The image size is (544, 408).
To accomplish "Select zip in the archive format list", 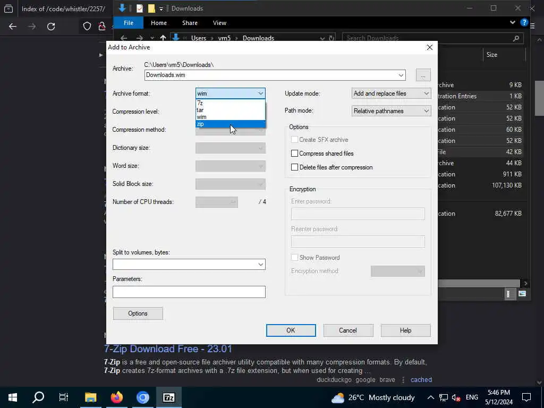I will point(231,124).
